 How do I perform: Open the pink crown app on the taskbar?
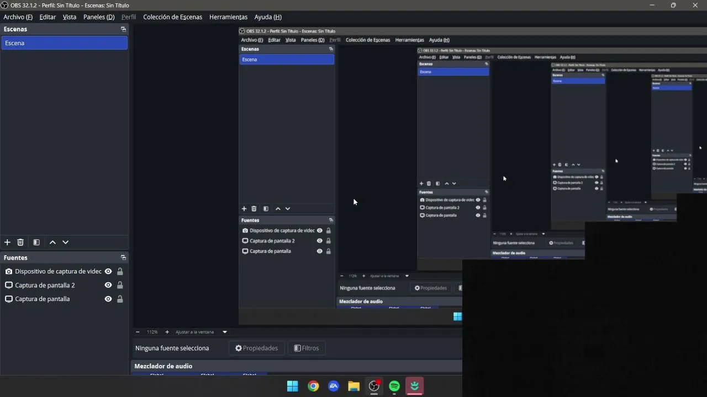pos(414,386)
